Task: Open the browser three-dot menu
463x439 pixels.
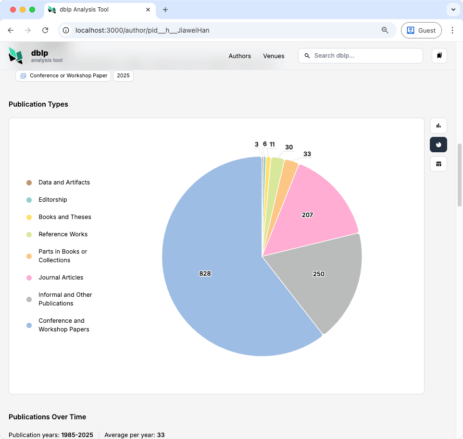Action: [452, 30]
